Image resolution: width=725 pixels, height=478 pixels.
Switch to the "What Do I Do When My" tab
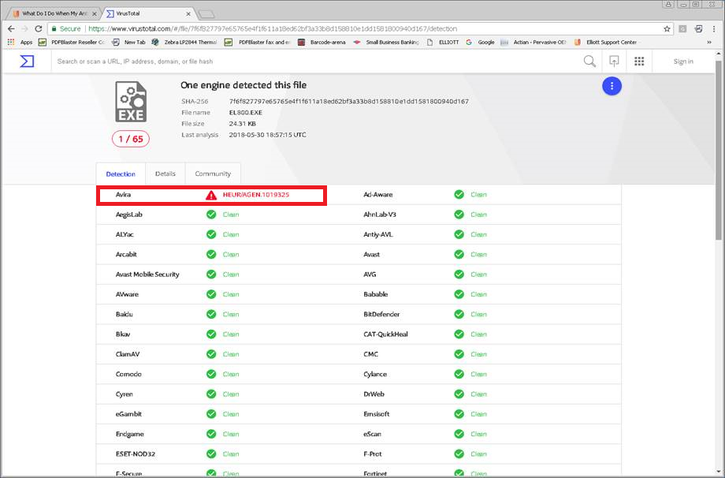53,13
